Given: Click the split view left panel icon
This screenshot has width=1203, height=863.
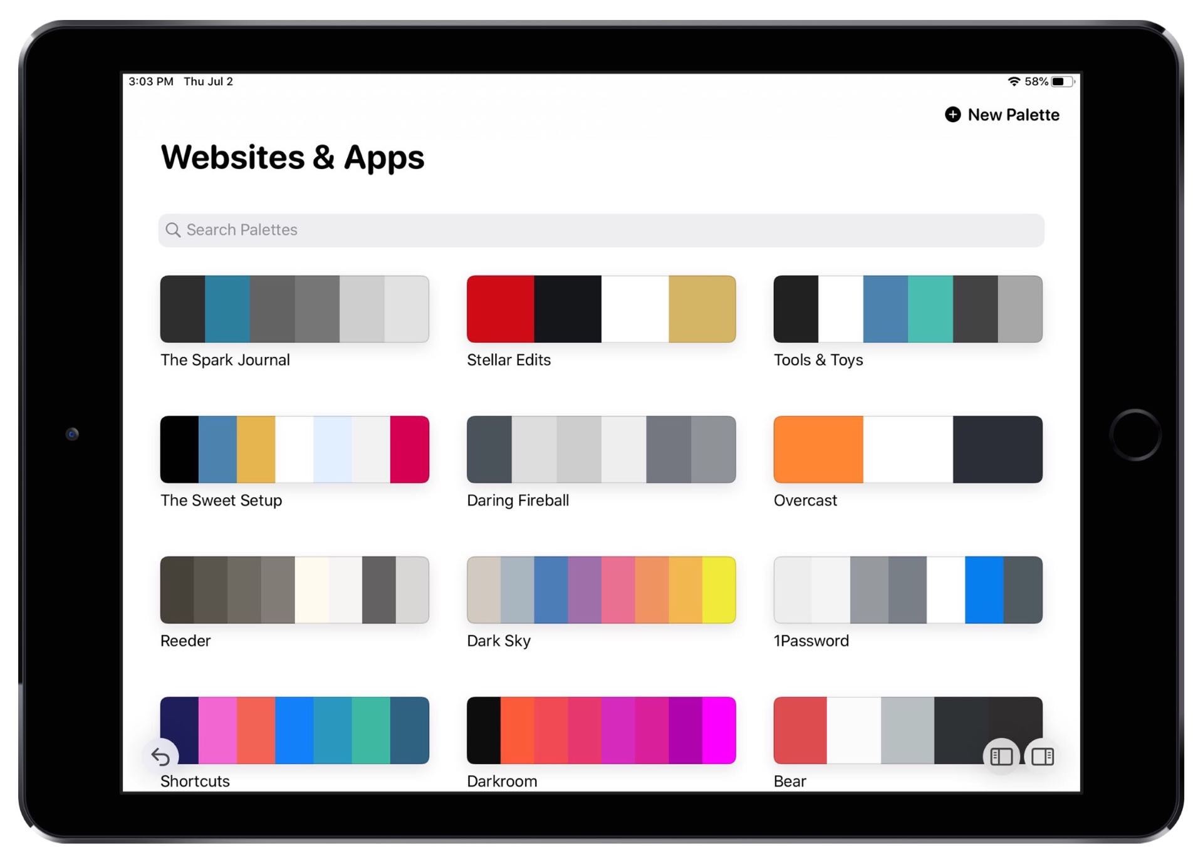Looking at the screenshot, I should coord(1002,755).
